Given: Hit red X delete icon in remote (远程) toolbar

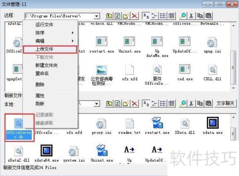Looking at the screenshot, I should tap(134, 16).
